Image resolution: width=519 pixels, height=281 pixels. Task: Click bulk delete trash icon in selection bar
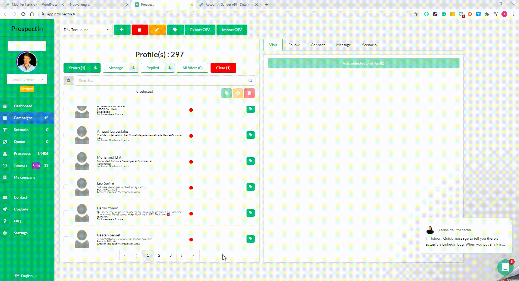pyautogui.click(x=249, y=93)
